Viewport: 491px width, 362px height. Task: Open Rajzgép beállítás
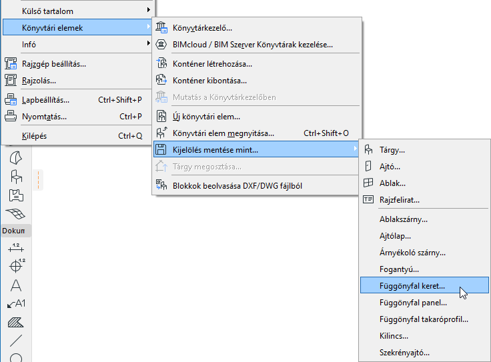click(x=77, y=64)
